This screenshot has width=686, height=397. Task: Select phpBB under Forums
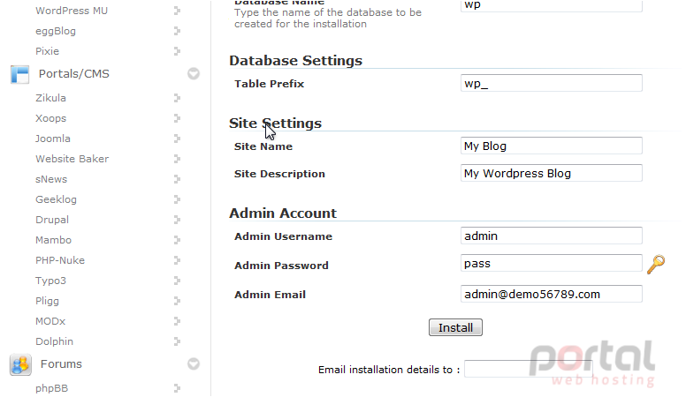(51, 388)
